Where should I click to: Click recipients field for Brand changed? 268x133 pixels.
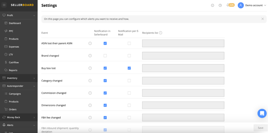point(183,56)
